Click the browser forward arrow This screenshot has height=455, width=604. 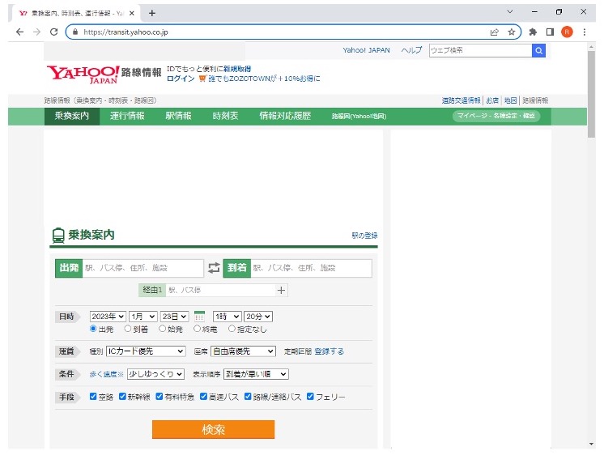pos(36,32)
